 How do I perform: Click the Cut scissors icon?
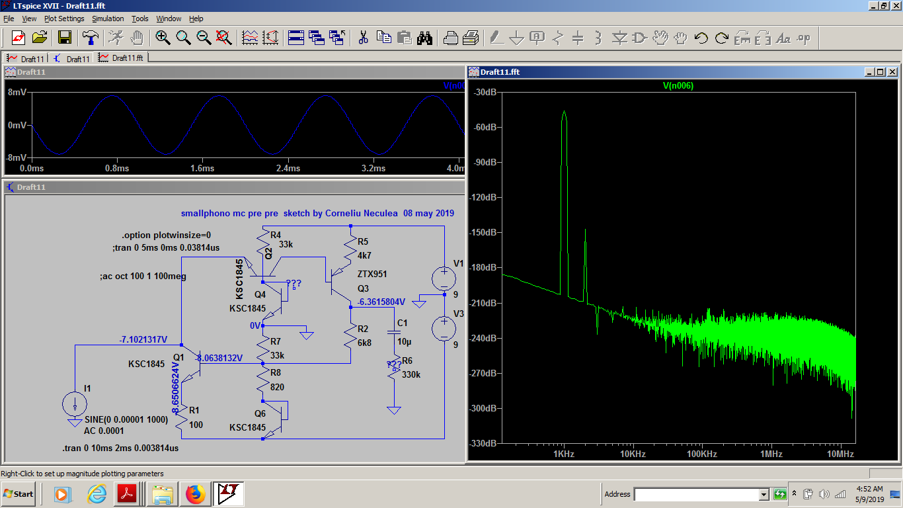[363, 38]
